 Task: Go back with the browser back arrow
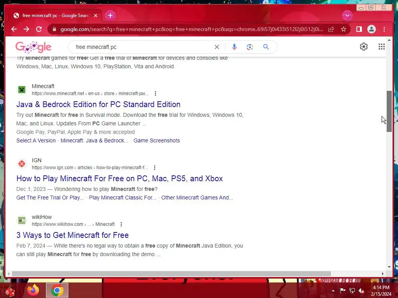[14, 29]
